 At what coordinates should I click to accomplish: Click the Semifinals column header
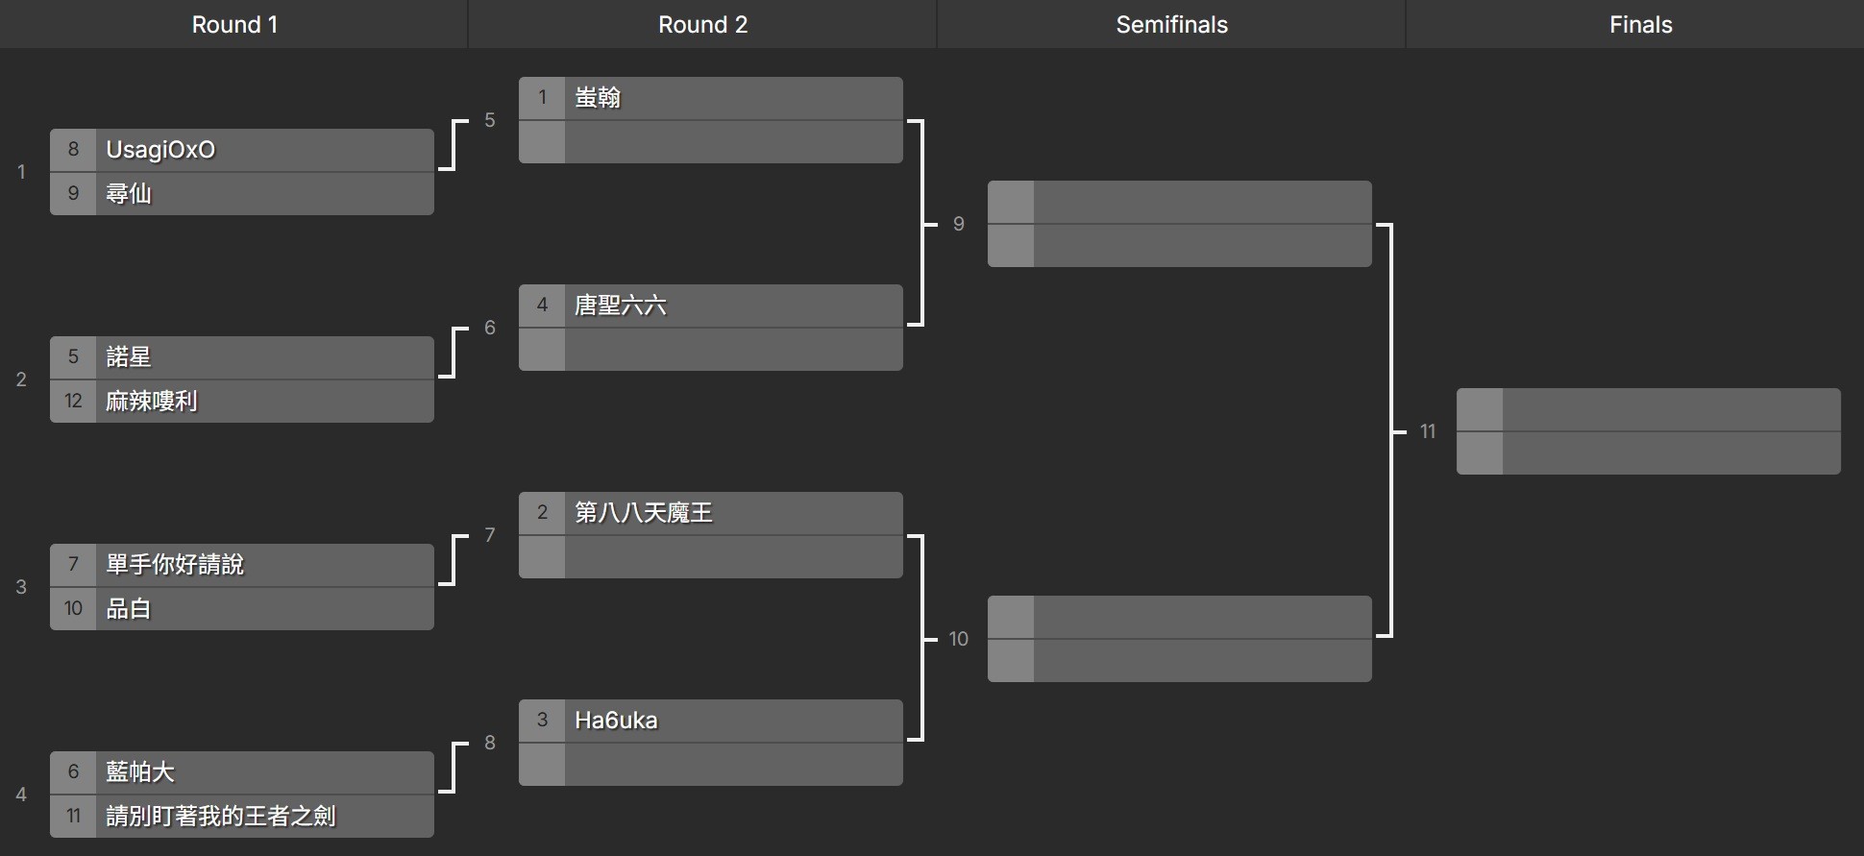[x=1171, y=25]
